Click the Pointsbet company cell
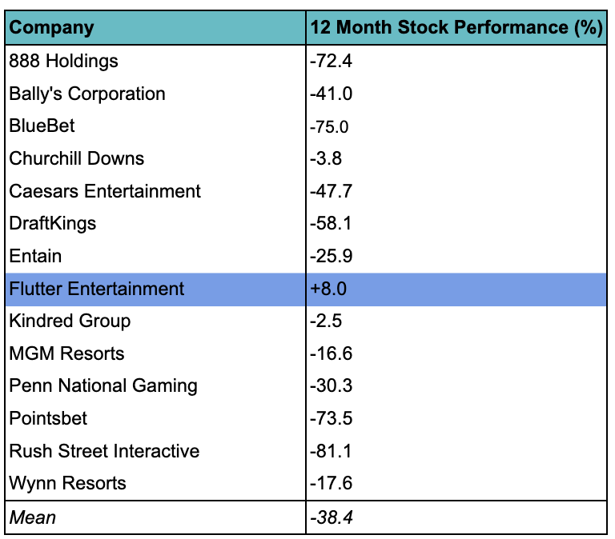The width and height of the screenshot is (615, 539). click(48, 418)
